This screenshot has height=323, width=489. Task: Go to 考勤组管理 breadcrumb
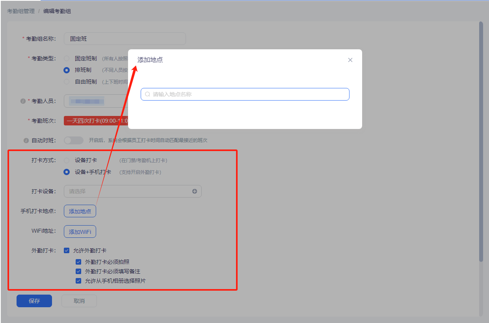coord(21,11)
